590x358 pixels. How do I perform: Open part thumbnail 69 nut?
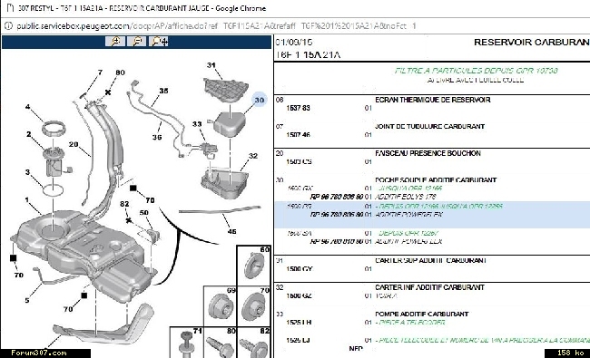pos(221,305)
